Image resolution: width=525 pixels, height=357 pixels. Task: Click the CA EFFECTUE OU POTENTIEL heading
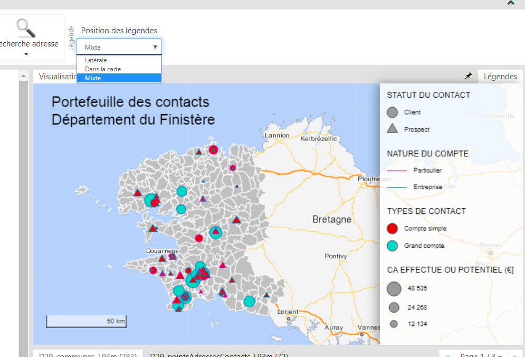click(x=450, y=270)
